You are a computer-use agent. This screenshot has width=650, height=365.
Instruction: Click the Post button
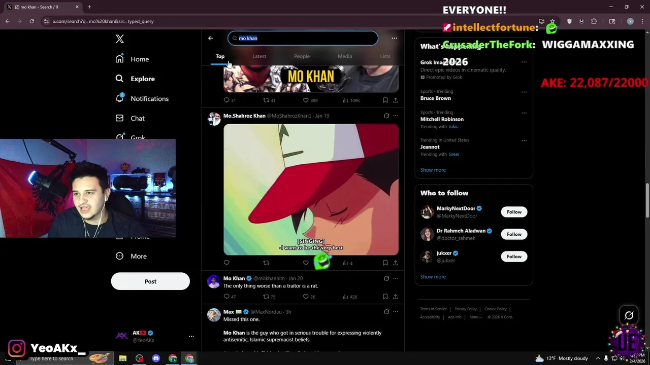pos(150,281)
